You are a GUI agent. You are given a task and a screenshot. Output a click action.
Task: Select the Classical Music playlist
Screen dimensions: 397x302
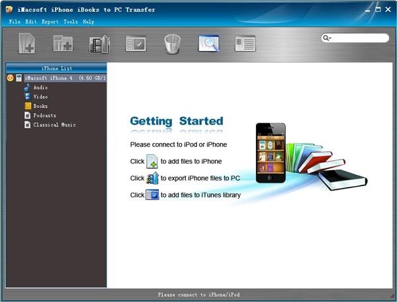[54, 125]
